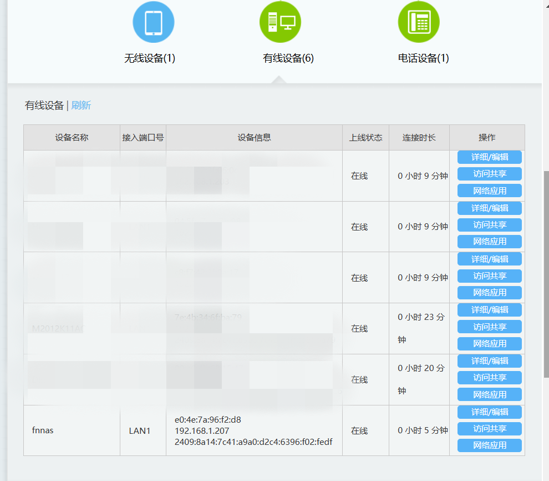Click the green phone devices telephone icon

[419, 22]
